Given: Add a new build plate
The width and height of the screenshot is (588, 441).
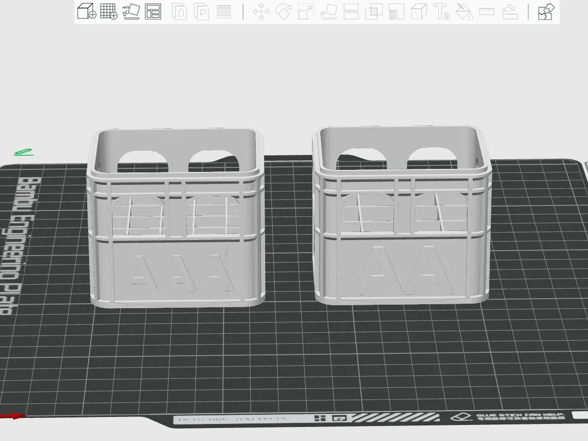Looking at the screenshot, I should [x=109, y=13].
